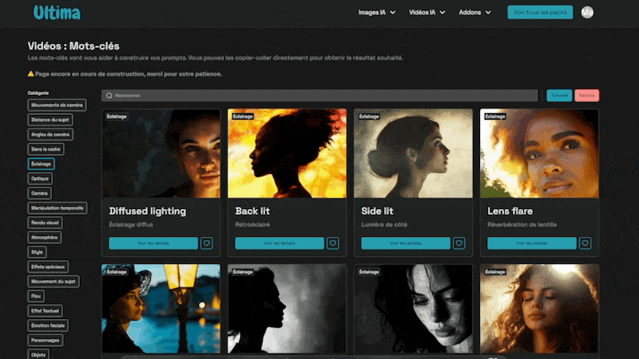Favorite the Diffused lighting card with heart icon
The image size is (639, 359).
click(207, 243)
